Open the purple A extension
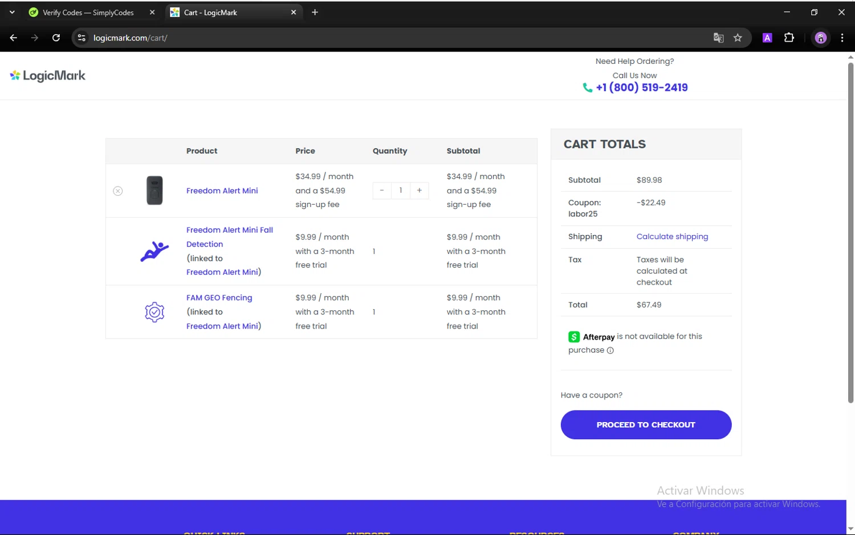This screenshot has height=535, width=855. (x=768, y=38)
